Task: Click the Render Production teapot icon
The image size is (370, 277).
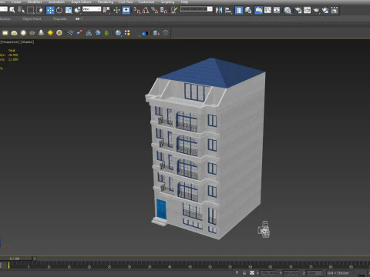Action: 316,10
